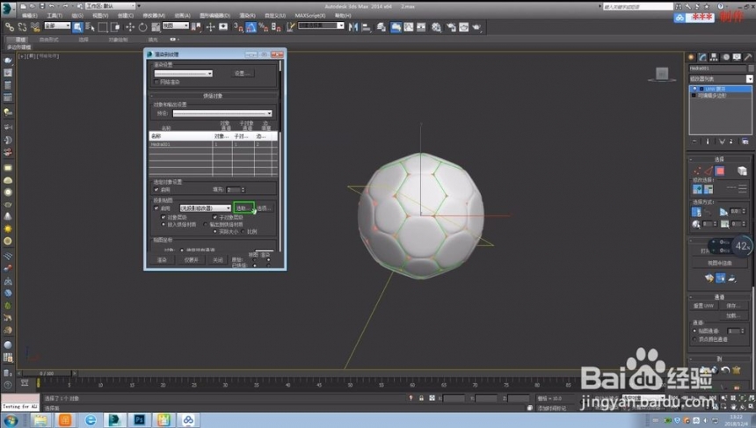This screenshot has width=756, height=428.
Task: Collapse the Channel rollout in command panel
Action: click(x=719, y=297)
